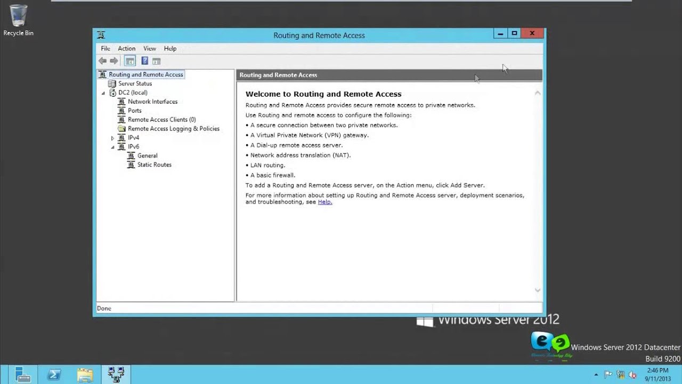The height and width of the screenshot is (384, 682).
Task: Click the "To add a Routing and Remote Access server" sentence
Action: click(365, 185)
